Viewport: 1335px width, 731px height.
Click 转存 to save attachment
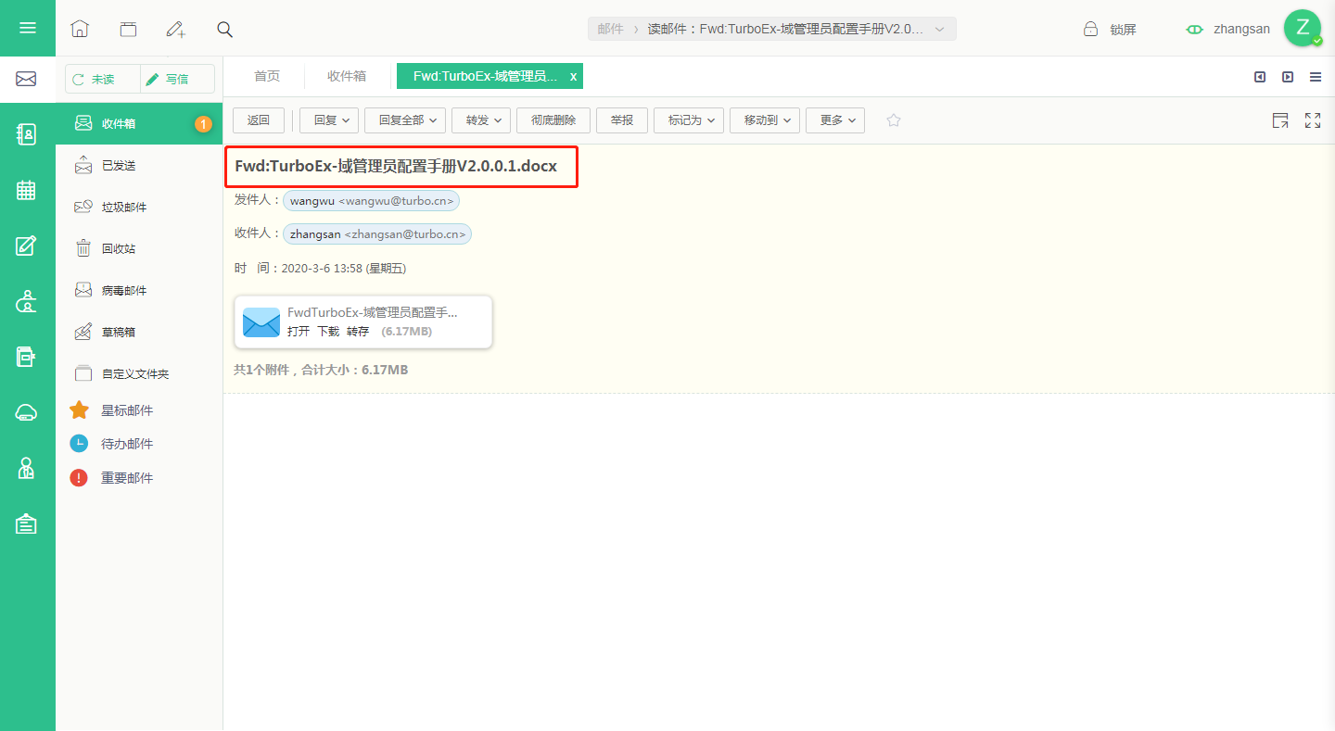(x=358, y=332)
